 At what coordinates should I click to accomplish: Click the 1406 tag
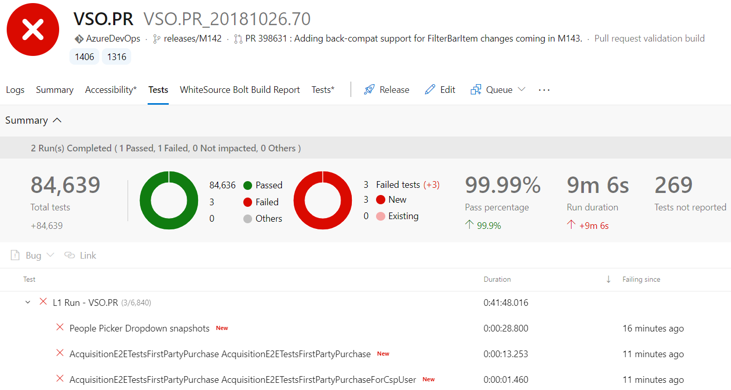pos(84,57)
